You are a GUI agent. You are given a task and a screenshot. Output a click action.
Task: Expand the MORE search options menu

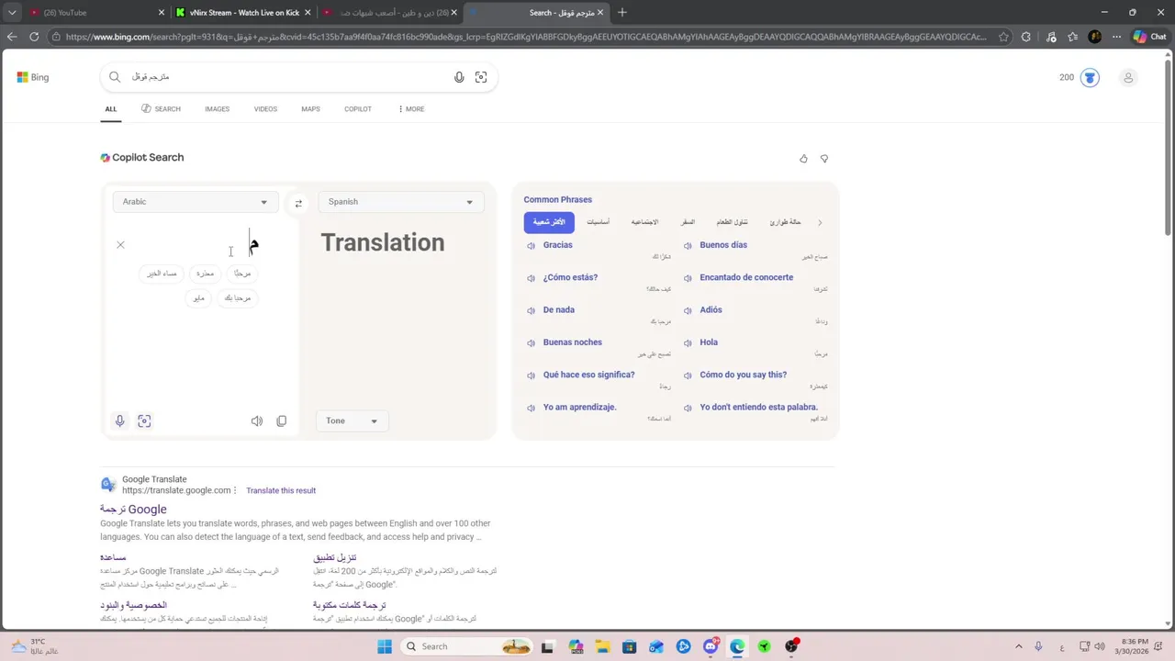point(411,109)
